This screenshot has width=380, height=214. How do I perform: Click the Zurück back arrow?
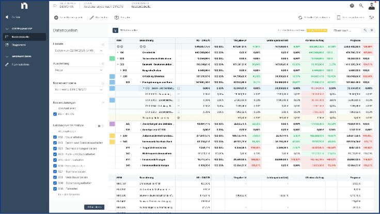click(x=7, y=18)
